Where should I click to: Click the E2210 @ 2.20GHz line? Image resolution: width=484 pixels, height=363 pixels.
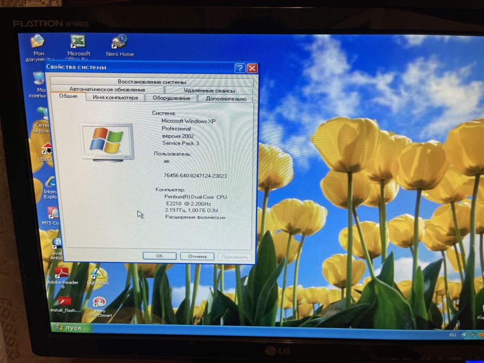188,204
